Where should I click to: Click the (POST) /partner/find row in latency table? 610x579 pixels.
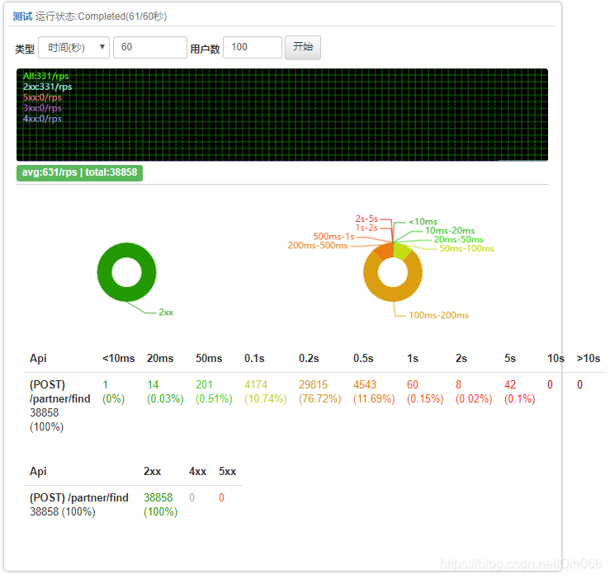315,406
